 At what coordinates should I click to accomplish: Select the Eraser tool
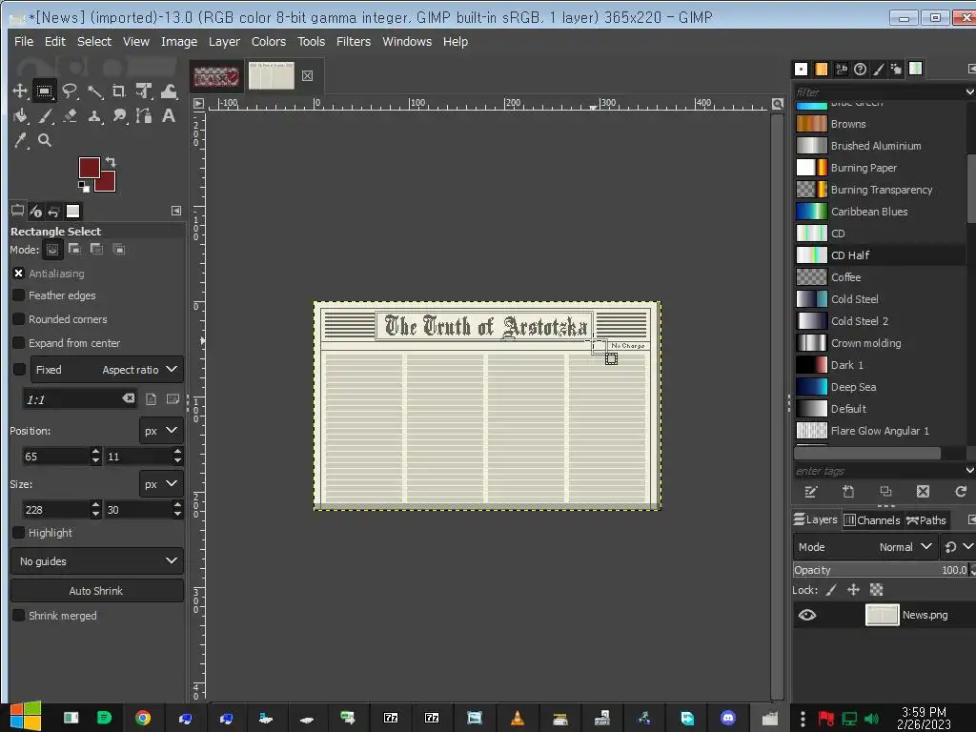tap(70, 115)
